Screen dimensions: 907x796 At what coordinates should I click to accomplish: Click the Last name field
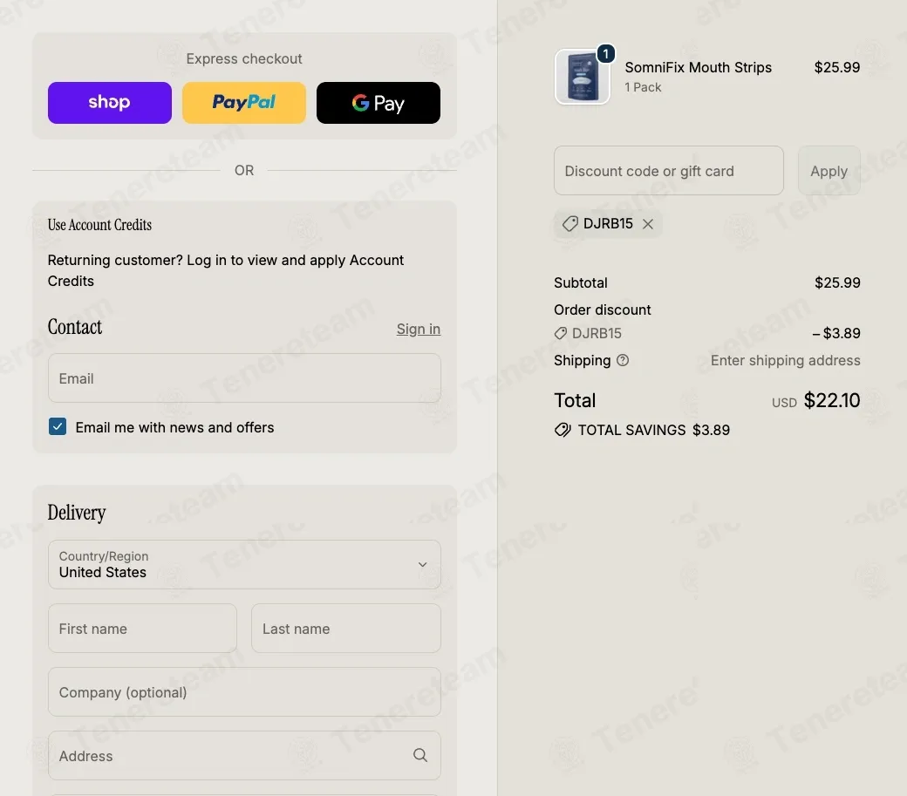click(x=346, y=629)
